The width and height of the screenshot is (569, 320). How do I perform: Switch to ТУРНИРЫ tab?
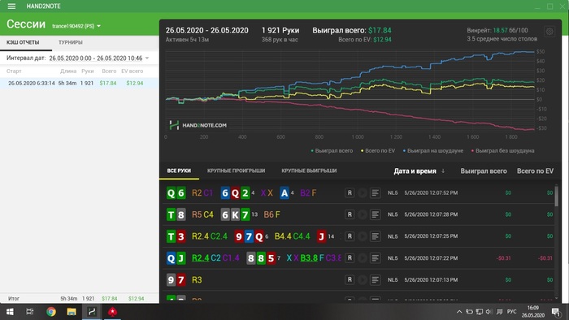71,42
